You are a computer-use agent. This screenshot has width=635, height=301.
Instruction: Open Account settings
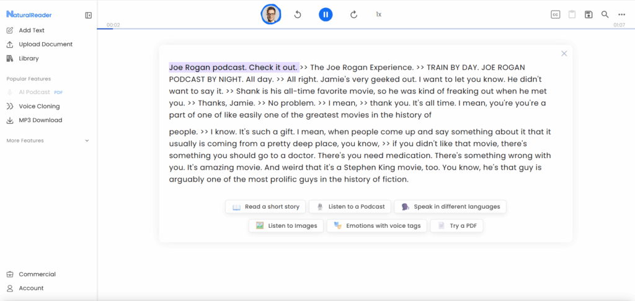(x=31, y=289)
